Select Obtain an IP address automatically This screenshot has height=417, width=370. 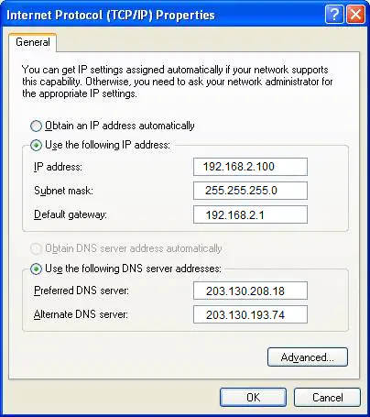(36, 126)
